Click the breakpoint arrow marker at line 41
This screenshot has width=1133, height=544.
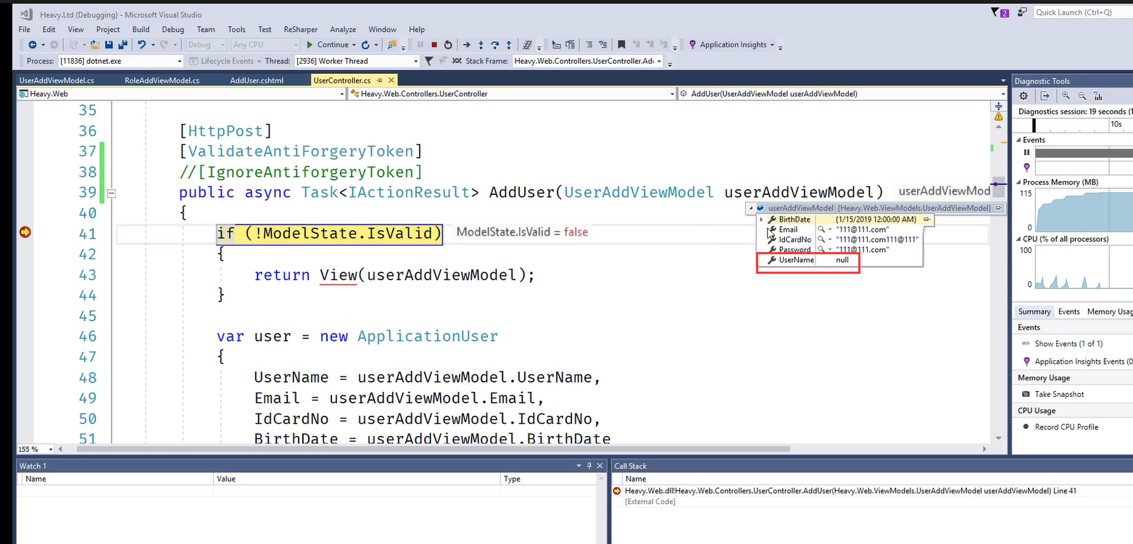25,232
